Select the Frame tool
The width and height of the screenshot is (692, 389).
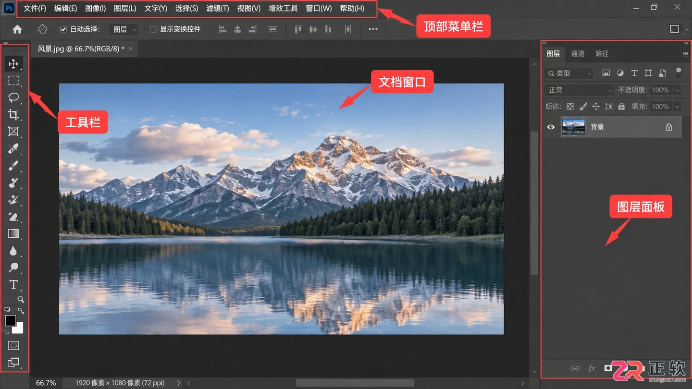(13, 132)
